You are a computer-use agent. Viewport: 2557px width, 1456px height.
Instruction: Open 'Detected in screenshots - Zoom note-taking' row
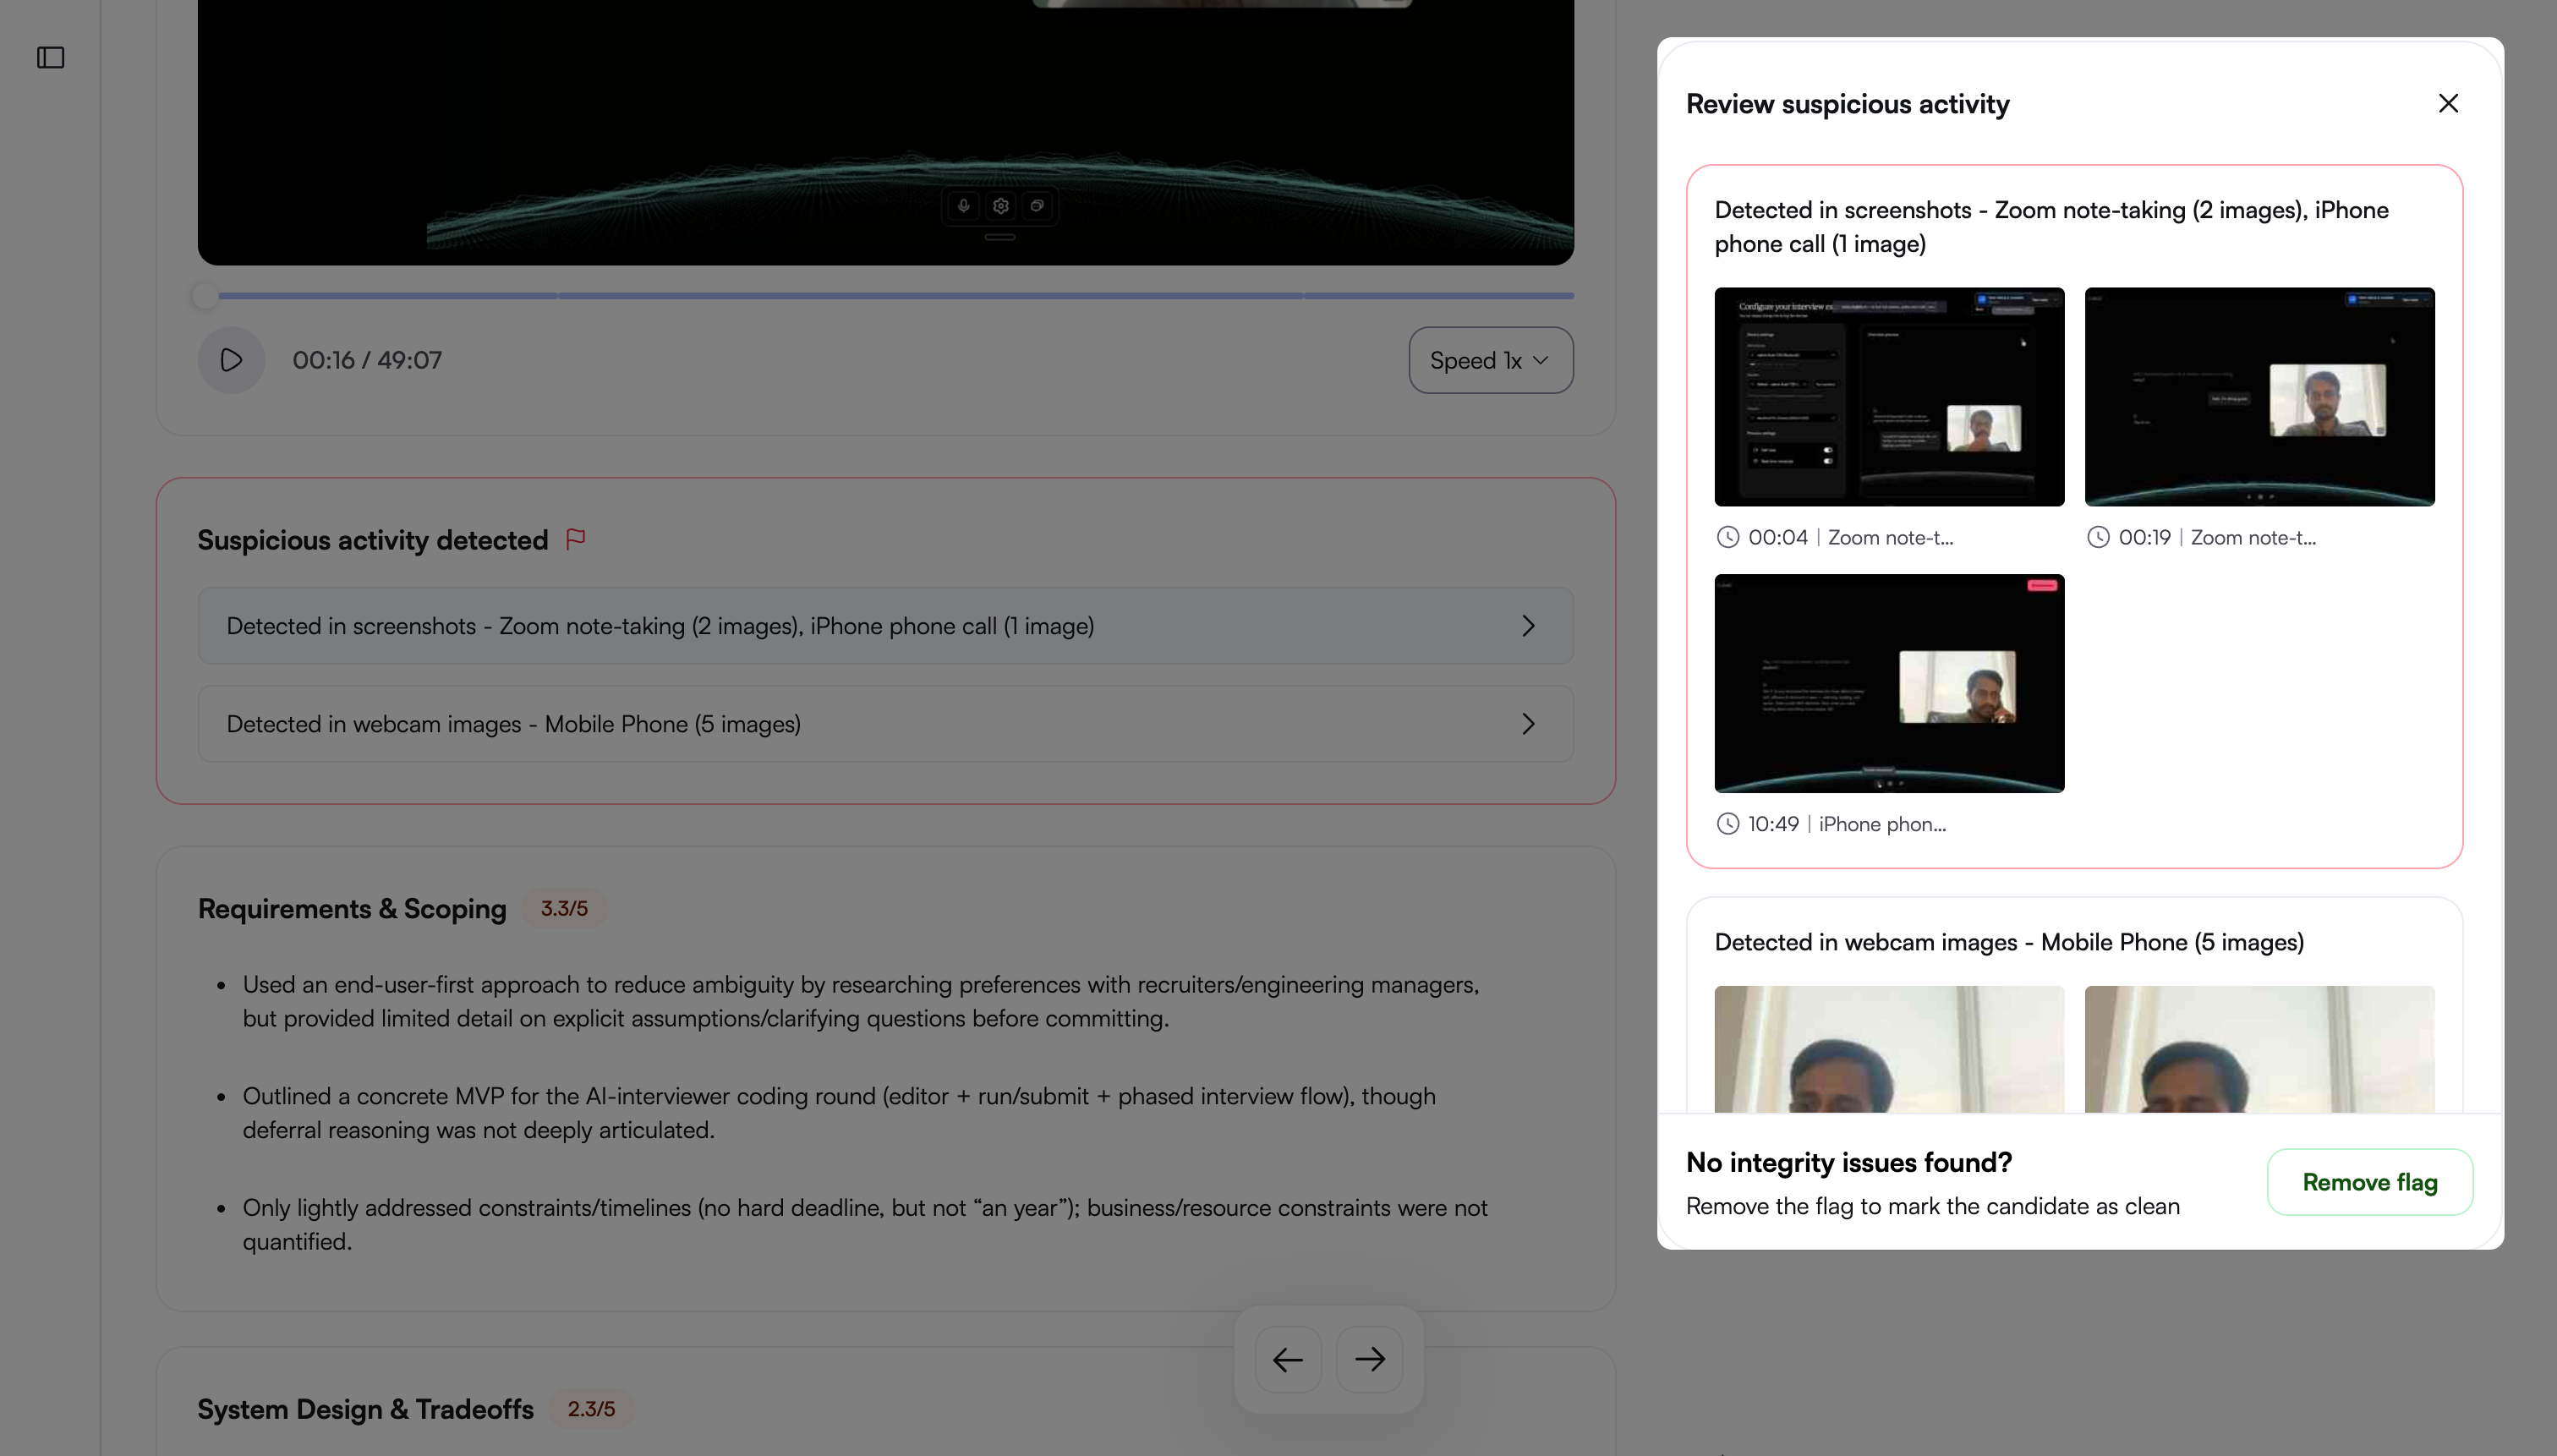pos(886,626)
